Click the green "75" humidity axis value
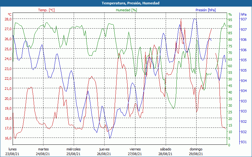This screenshot has height=157, width=252. (x=230, y=46)
